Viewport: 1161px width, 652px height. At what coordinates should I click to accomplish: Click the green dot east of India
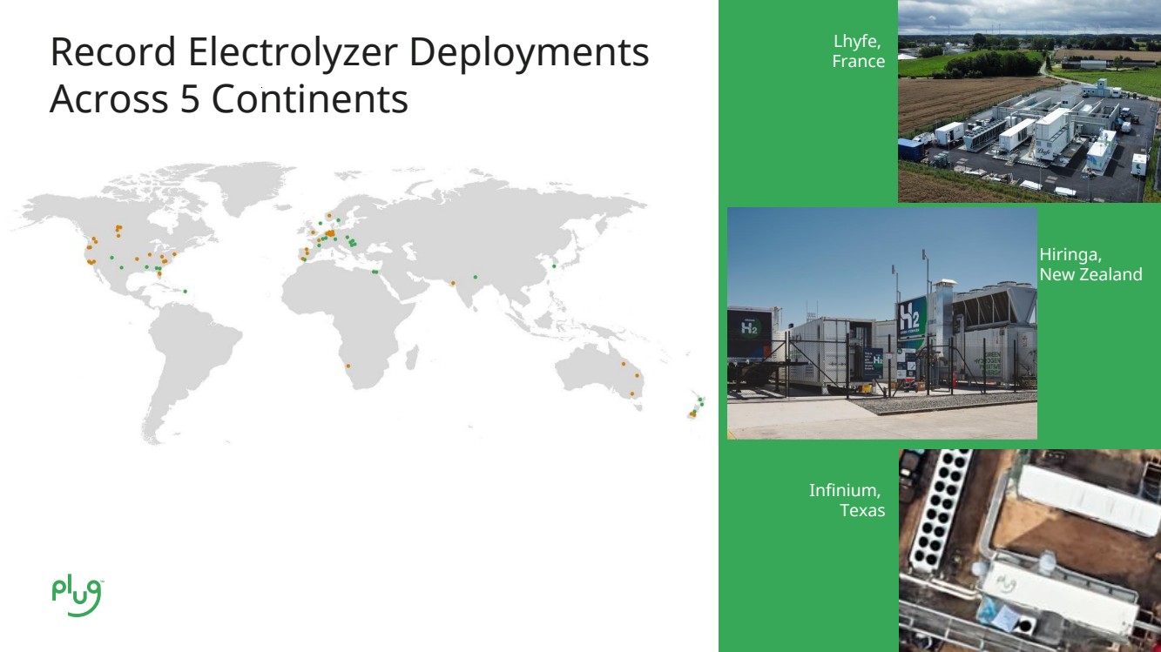click(475, 277)
